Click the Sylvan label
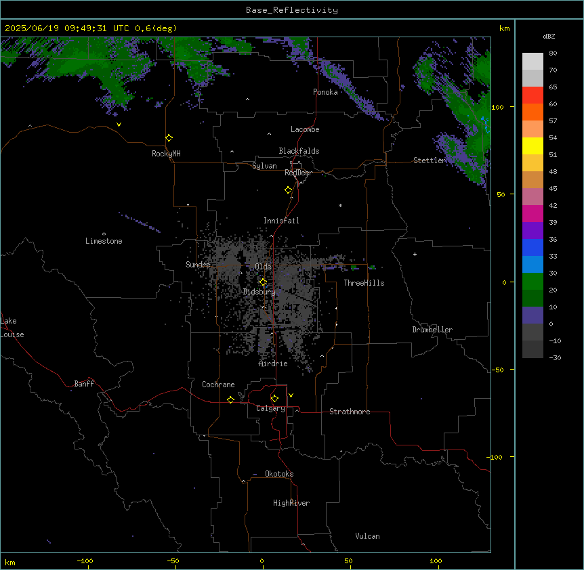The height and width of the screenshot is (570, 584). click(264, 166)
